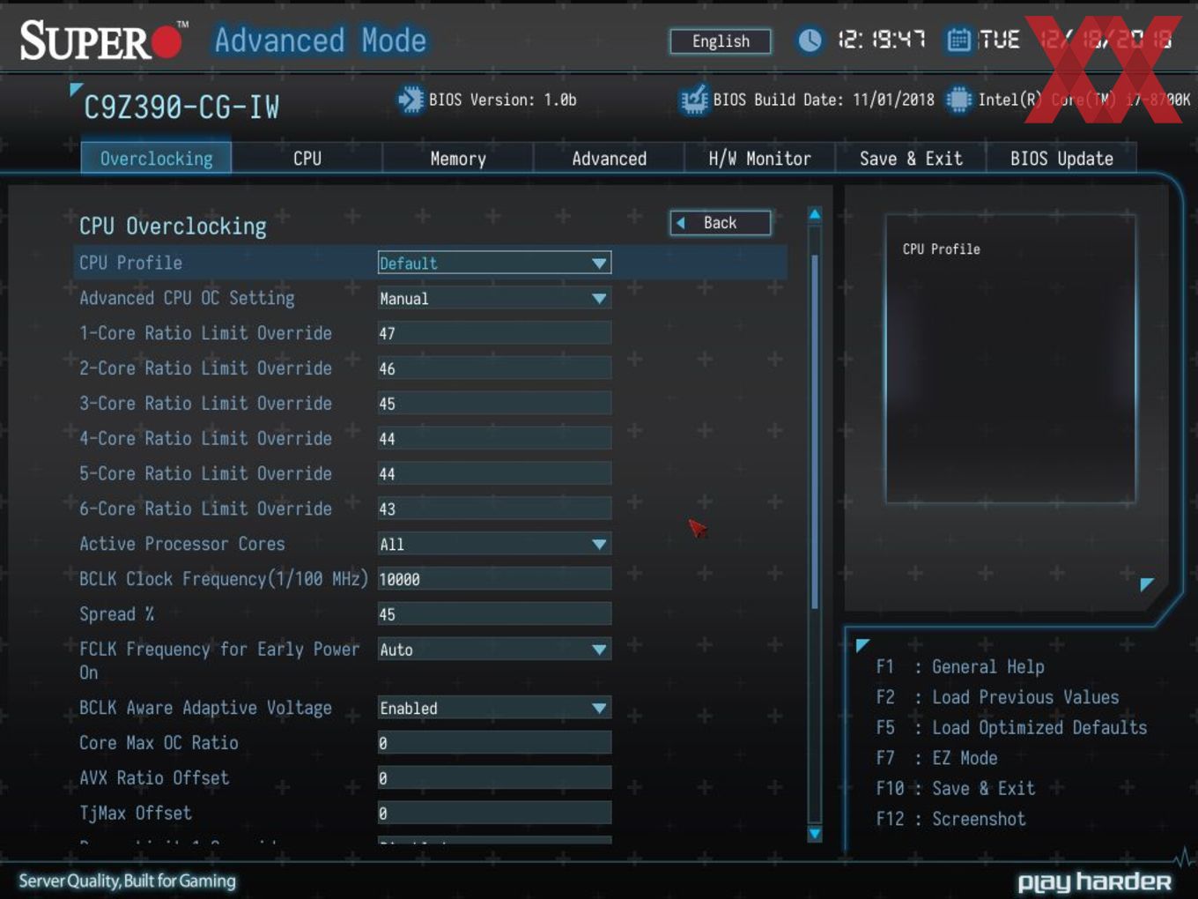Click 'F12 : Screenshot' text

click(950, 819)
